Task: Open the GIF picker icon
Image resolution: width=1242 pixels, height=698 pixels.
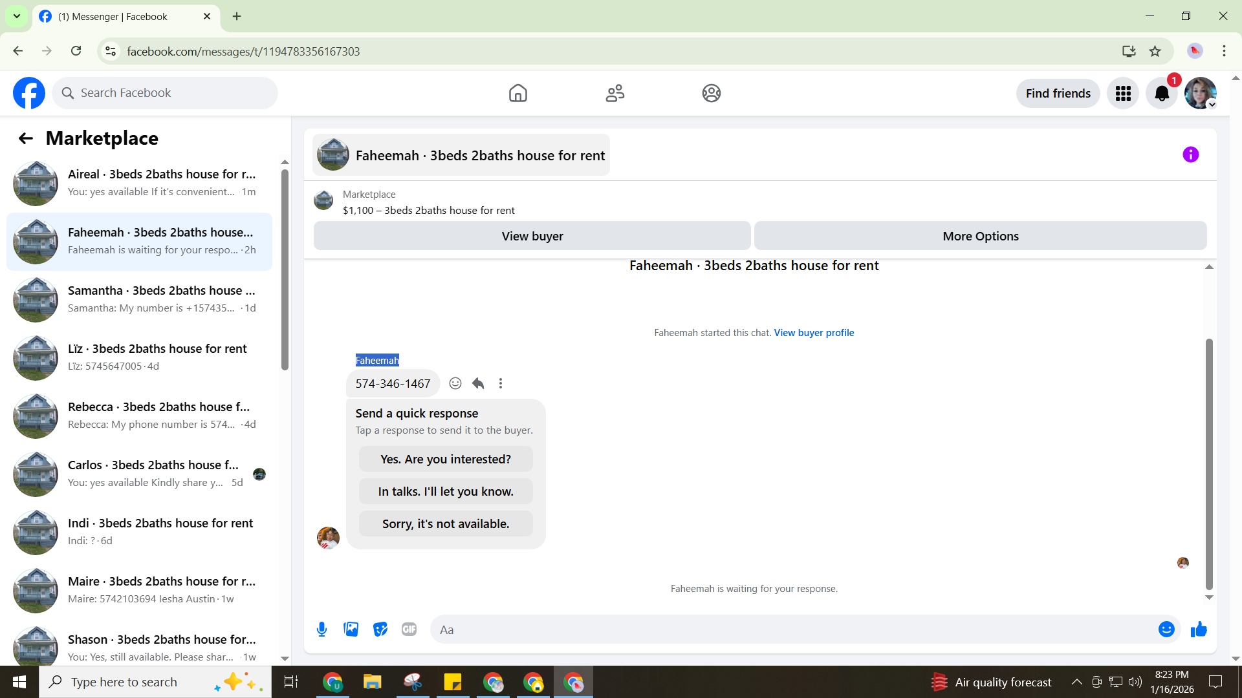Action: click(x=409, y=629)
